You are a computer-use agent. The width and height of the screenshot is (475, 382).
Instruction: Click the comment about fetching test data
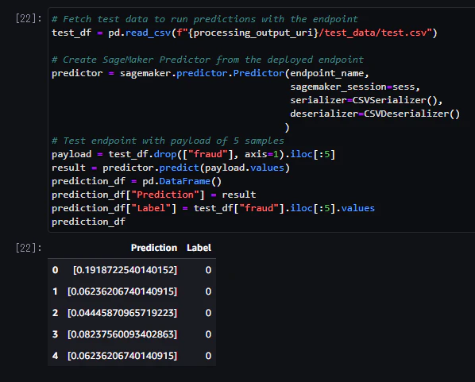(x=205, y=19)
